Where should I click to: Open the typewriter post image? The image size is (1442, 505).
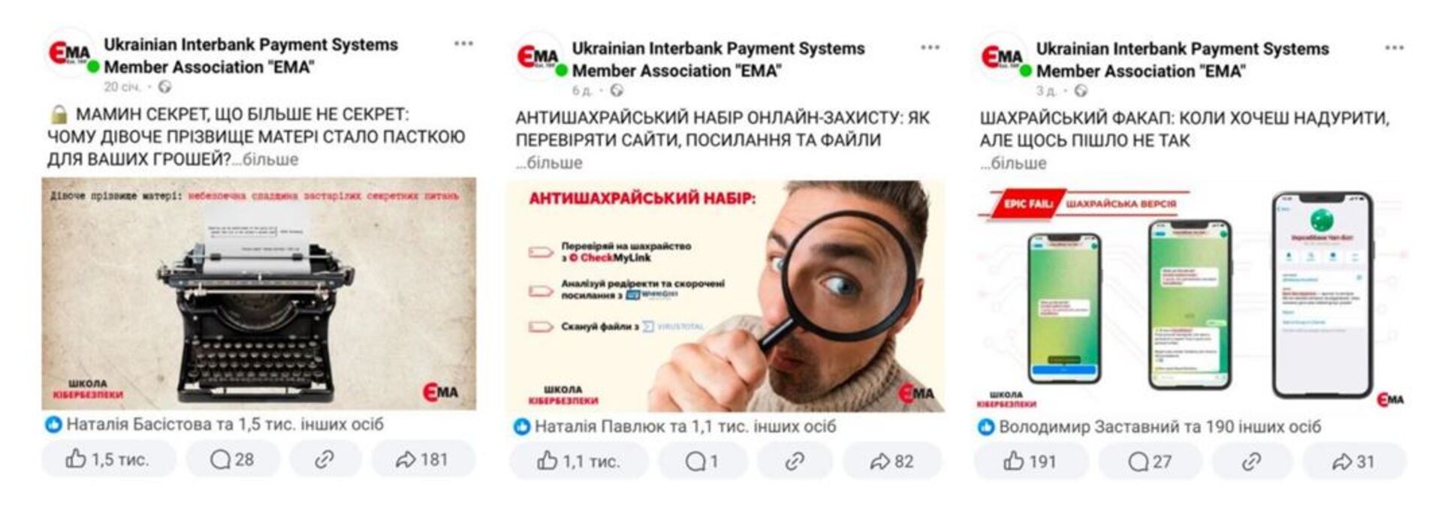click(259, 293)
